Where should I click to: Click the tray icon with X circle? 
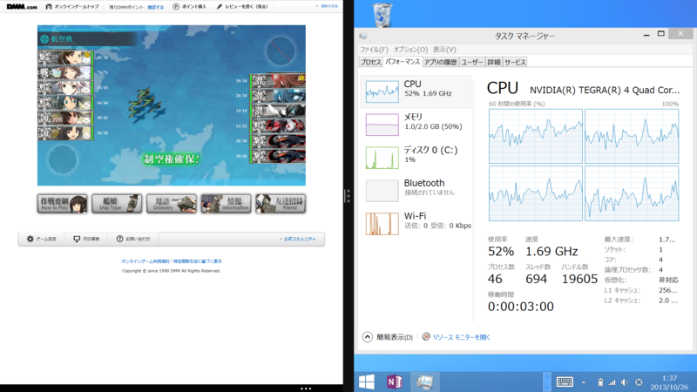pyautogui.click(x=639, y=382)
